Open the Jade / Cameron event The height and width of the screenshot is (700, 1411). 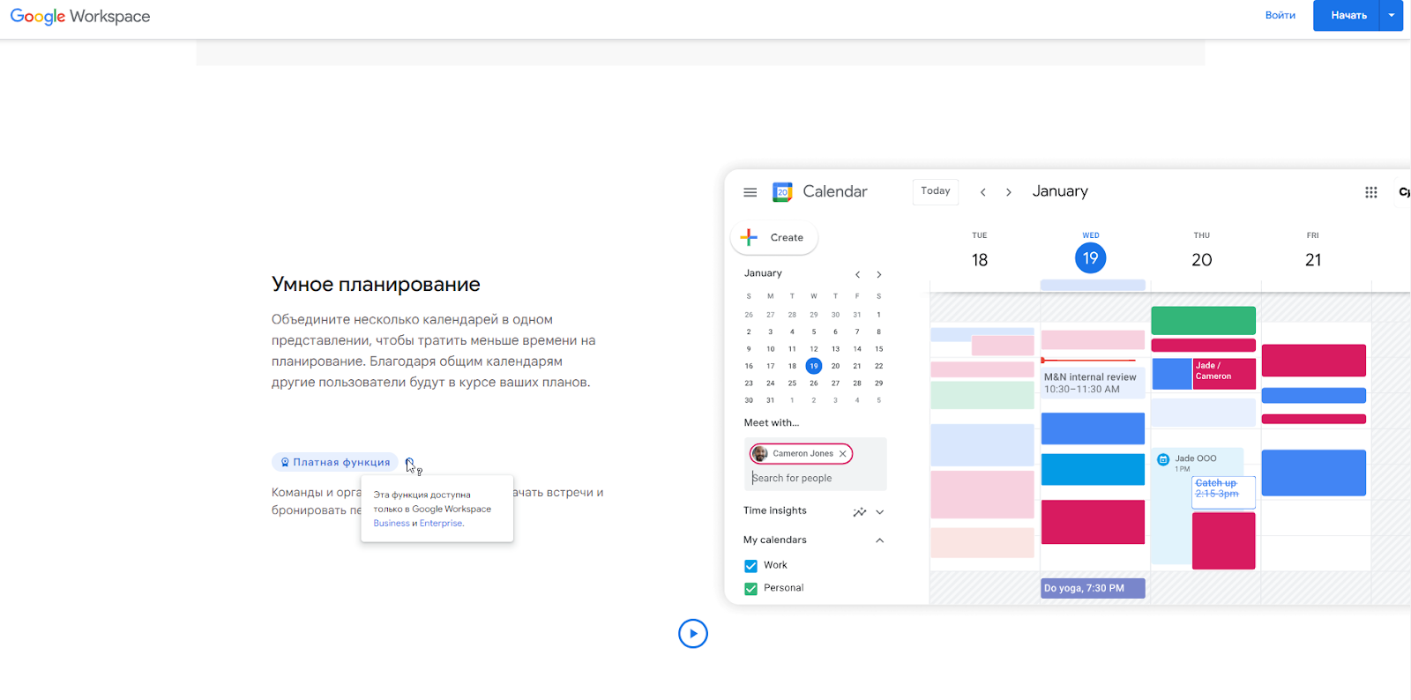click(x=1224, y=373)
